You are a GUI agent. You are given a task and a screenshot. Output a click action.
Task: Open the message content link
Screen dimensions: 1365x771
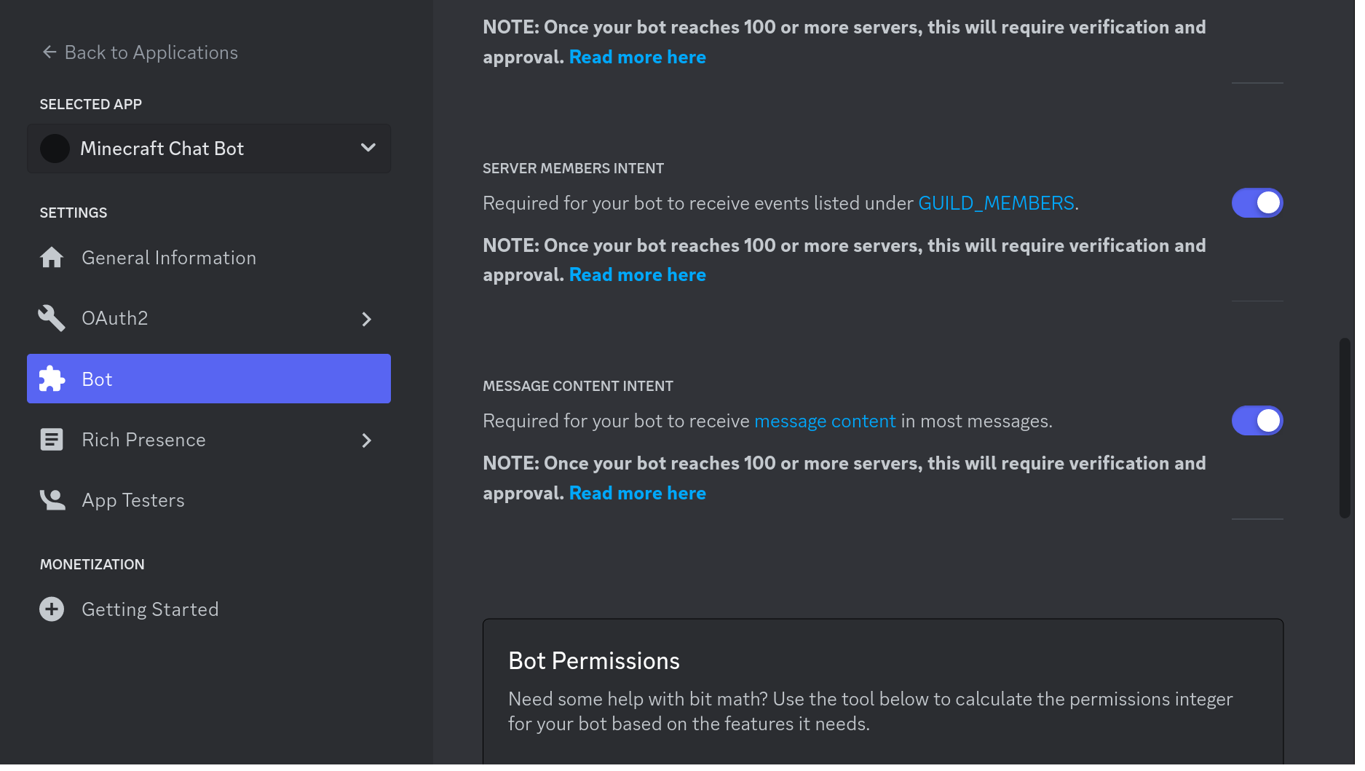825,420
